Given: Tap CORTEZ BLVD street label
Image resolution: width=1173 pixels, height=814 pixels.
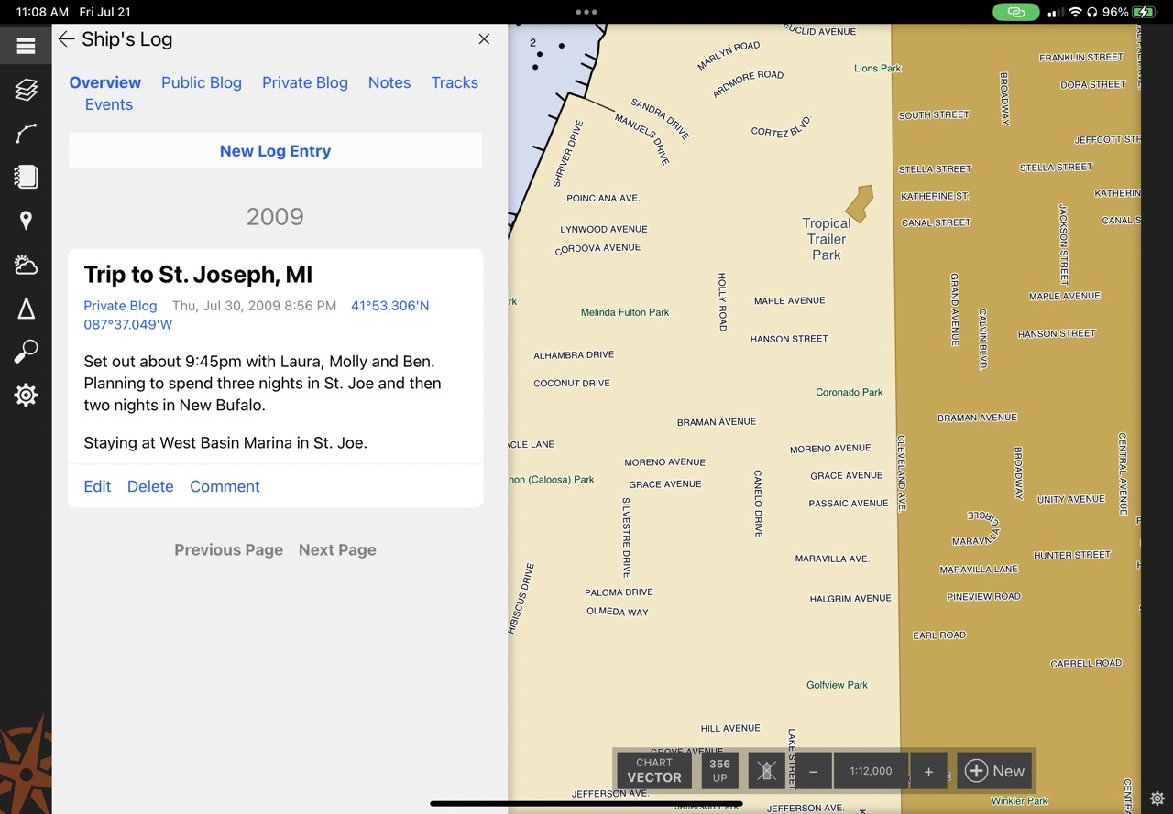Looking at the screenshot, I should [782, 127].
